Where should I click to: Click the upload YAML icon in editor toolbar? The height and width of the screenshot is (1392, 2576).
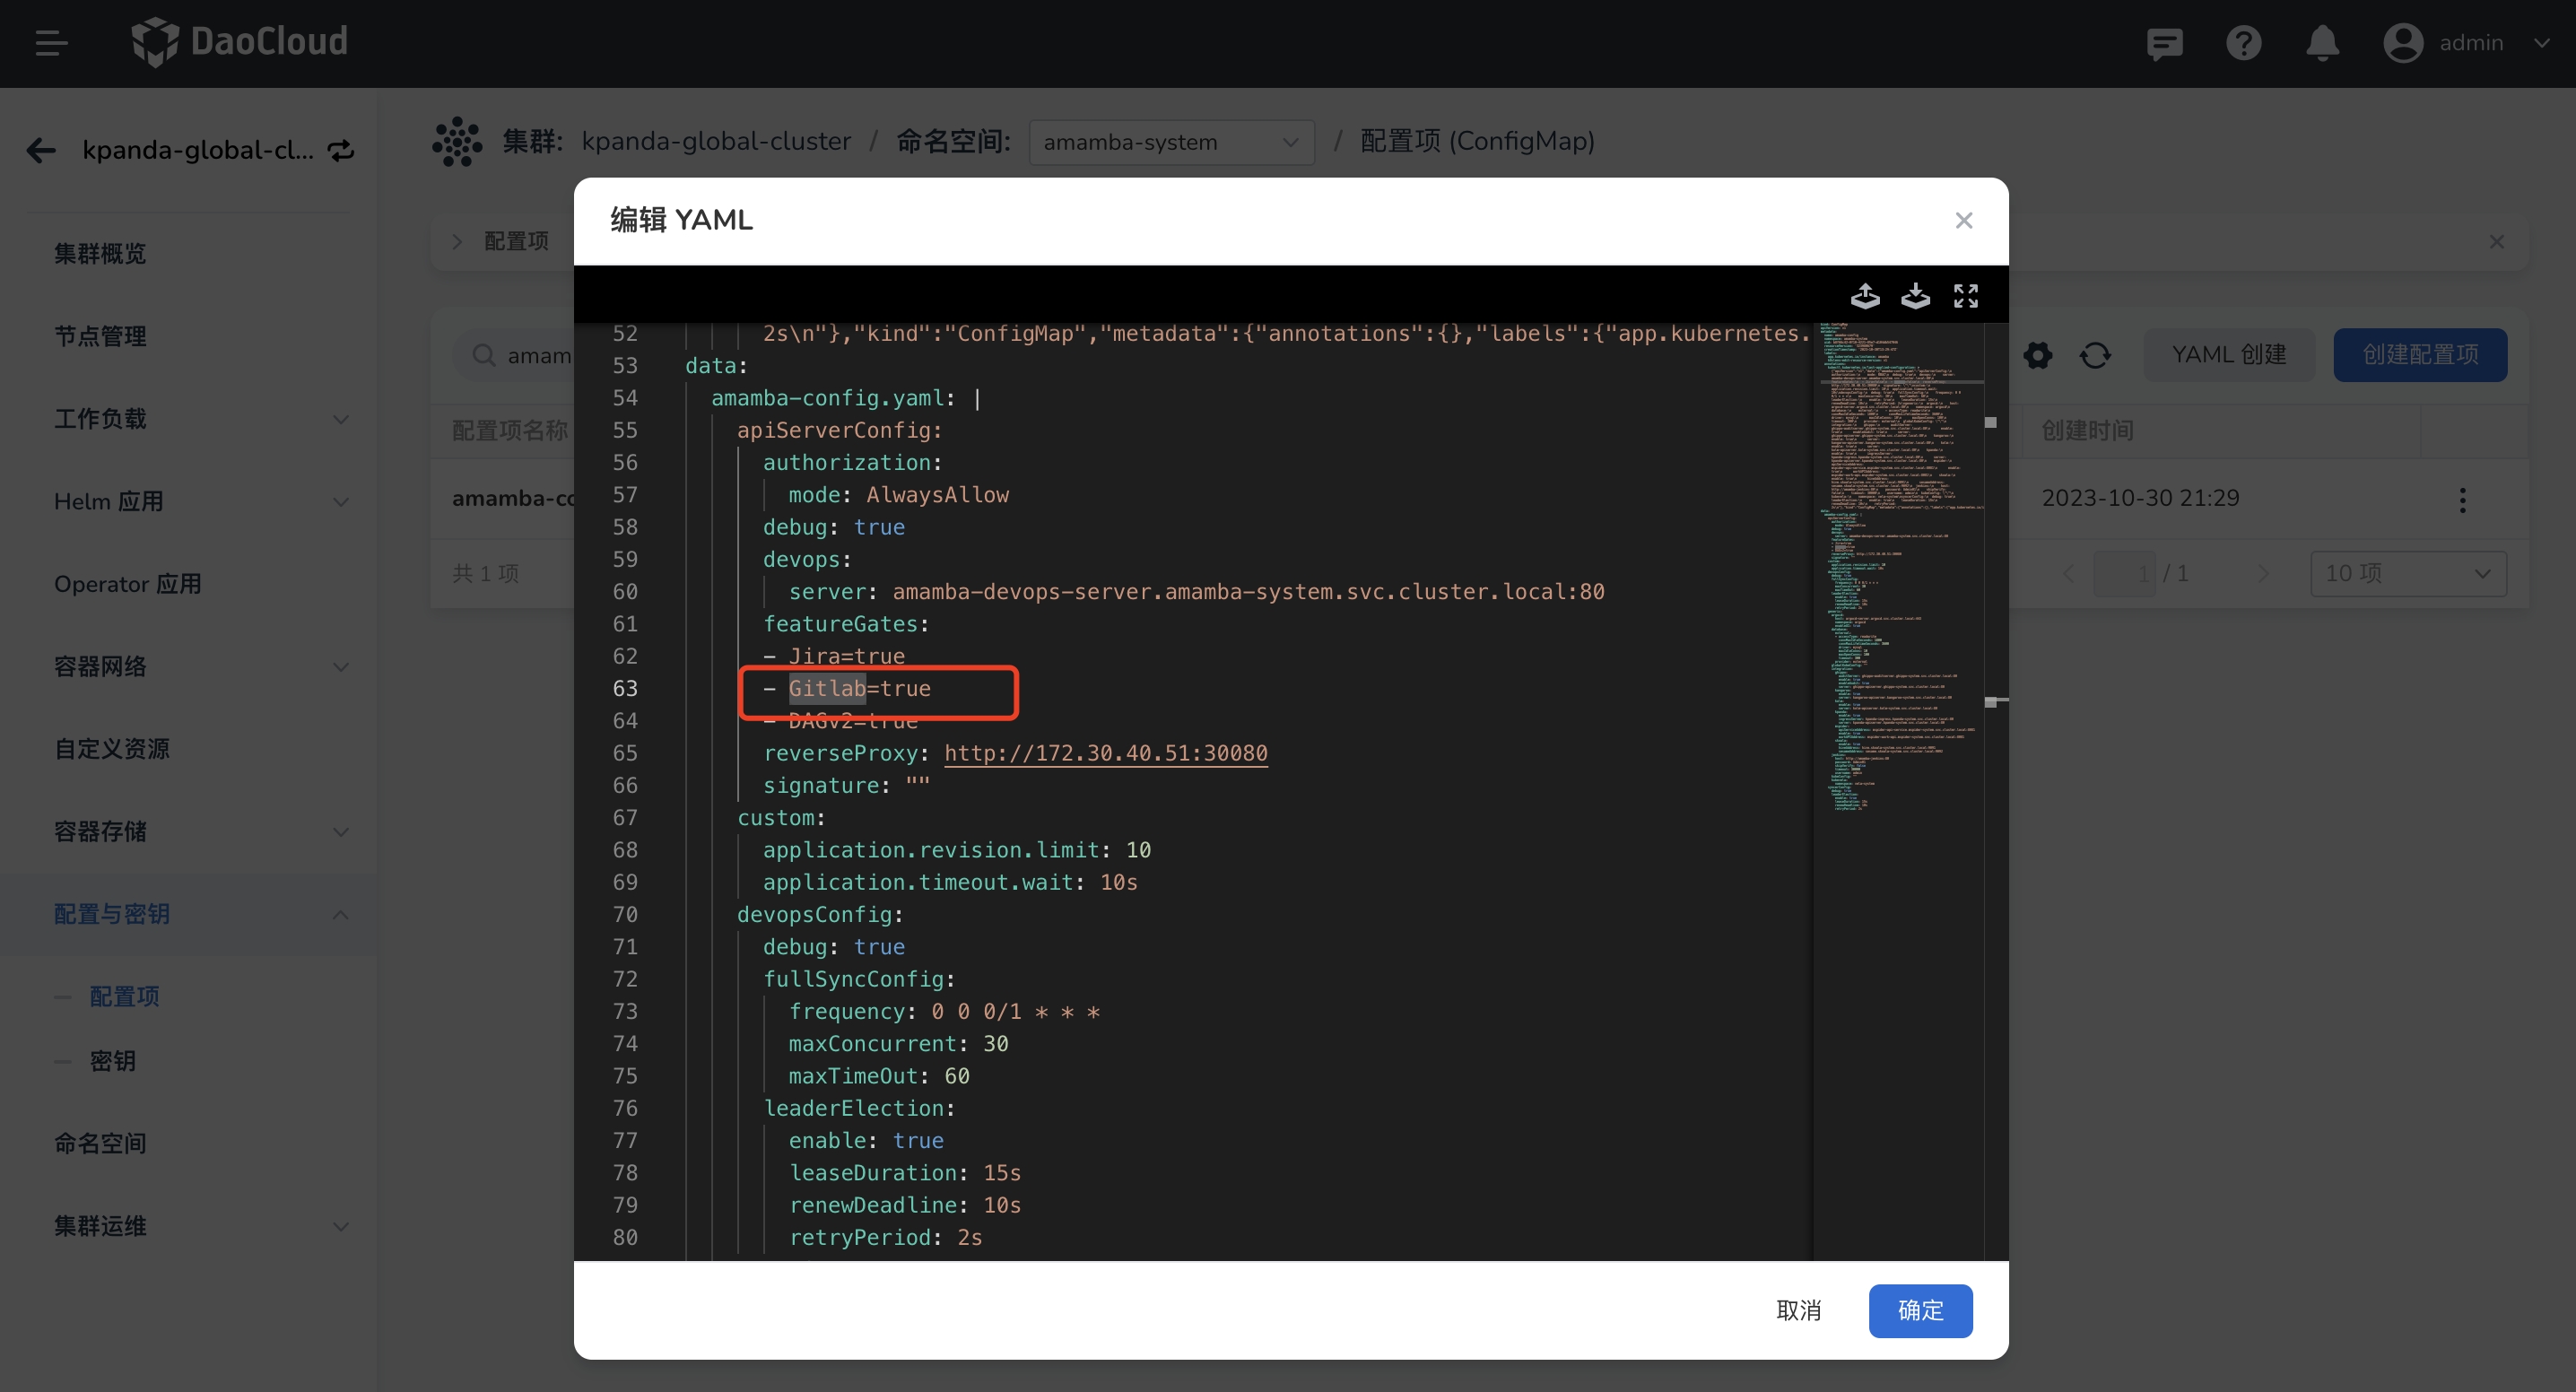click(x=1864, y=296)
